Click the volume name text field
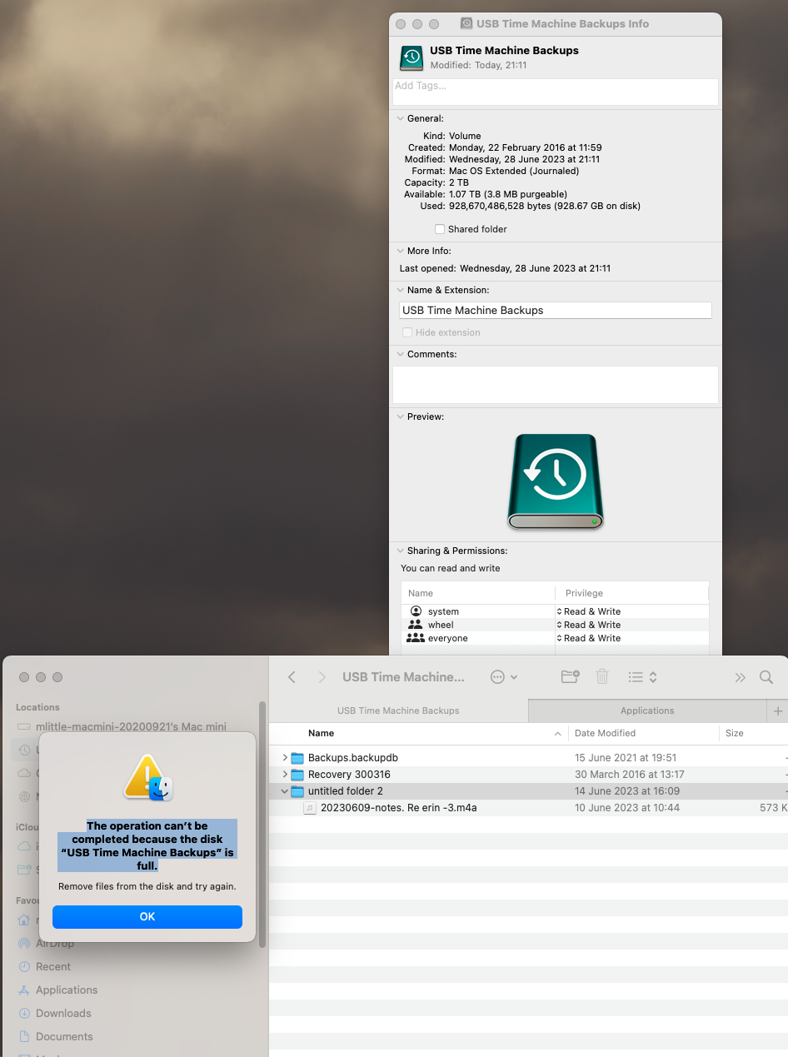The height and width of the screenshot is (1057, 788). point(556,310)
